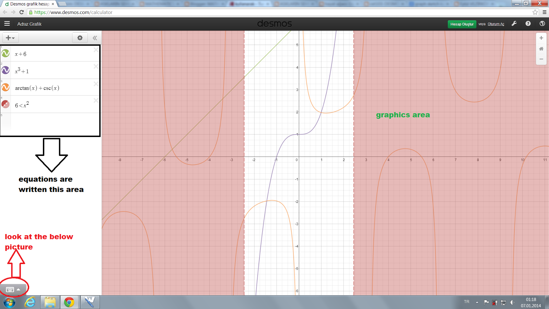Open the language globe icon
Viewport: 549px width, 309px height.
click(x=542, y=24)
